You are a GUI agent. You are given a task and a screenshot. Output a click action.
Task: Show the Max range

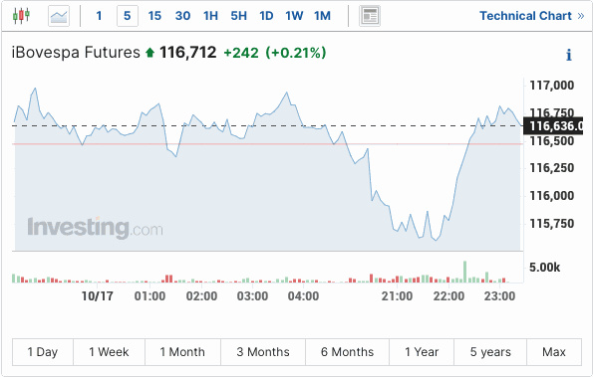(x=554, y=352)
